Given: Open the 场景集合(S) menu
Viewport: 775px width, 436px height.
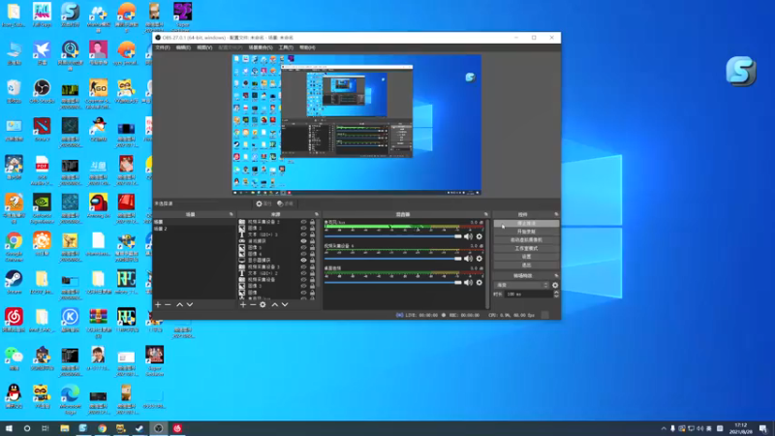Looking at the screenshot, I should tap(261, 47).
